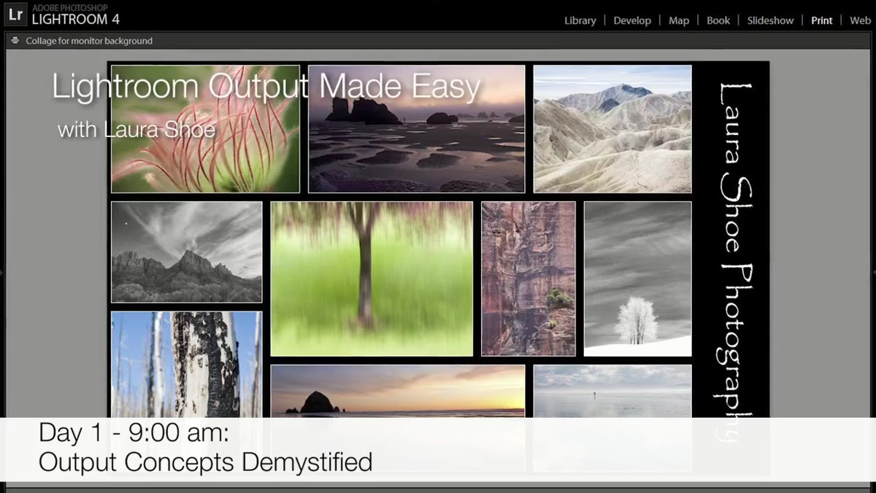
Task: Select the pale badlands hills photo
Action: [x=612, y=129]
